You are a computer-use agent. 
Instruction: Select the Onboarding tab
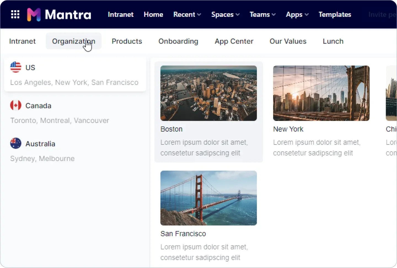(x=178, y=41)
